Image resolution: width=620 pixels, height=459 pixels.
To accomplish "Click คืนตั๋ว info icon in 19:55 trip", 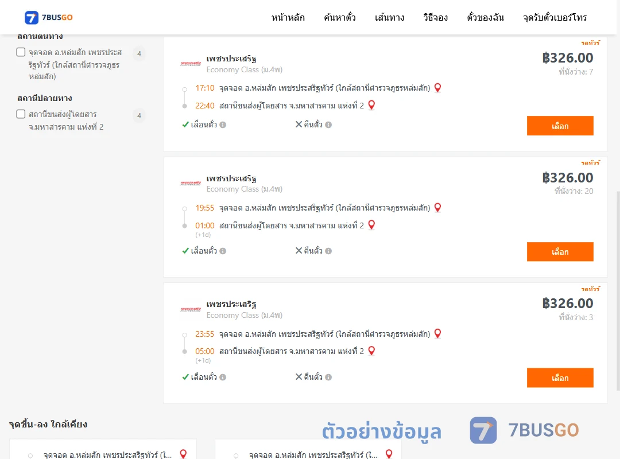I will [328, 251].
